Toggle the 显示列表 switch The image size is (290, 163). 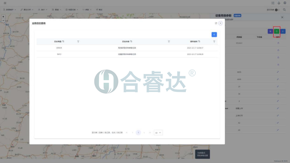[x=277, y=10]
